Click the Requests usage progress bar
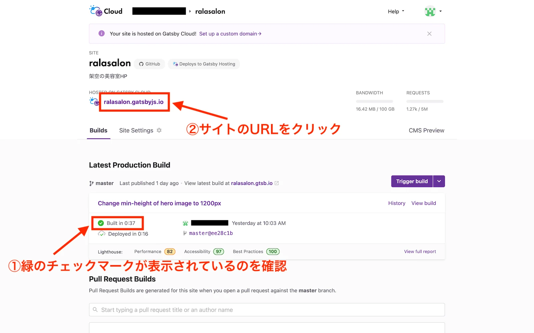Viewport: 534px width, 333px height. [x=425, y=101]
